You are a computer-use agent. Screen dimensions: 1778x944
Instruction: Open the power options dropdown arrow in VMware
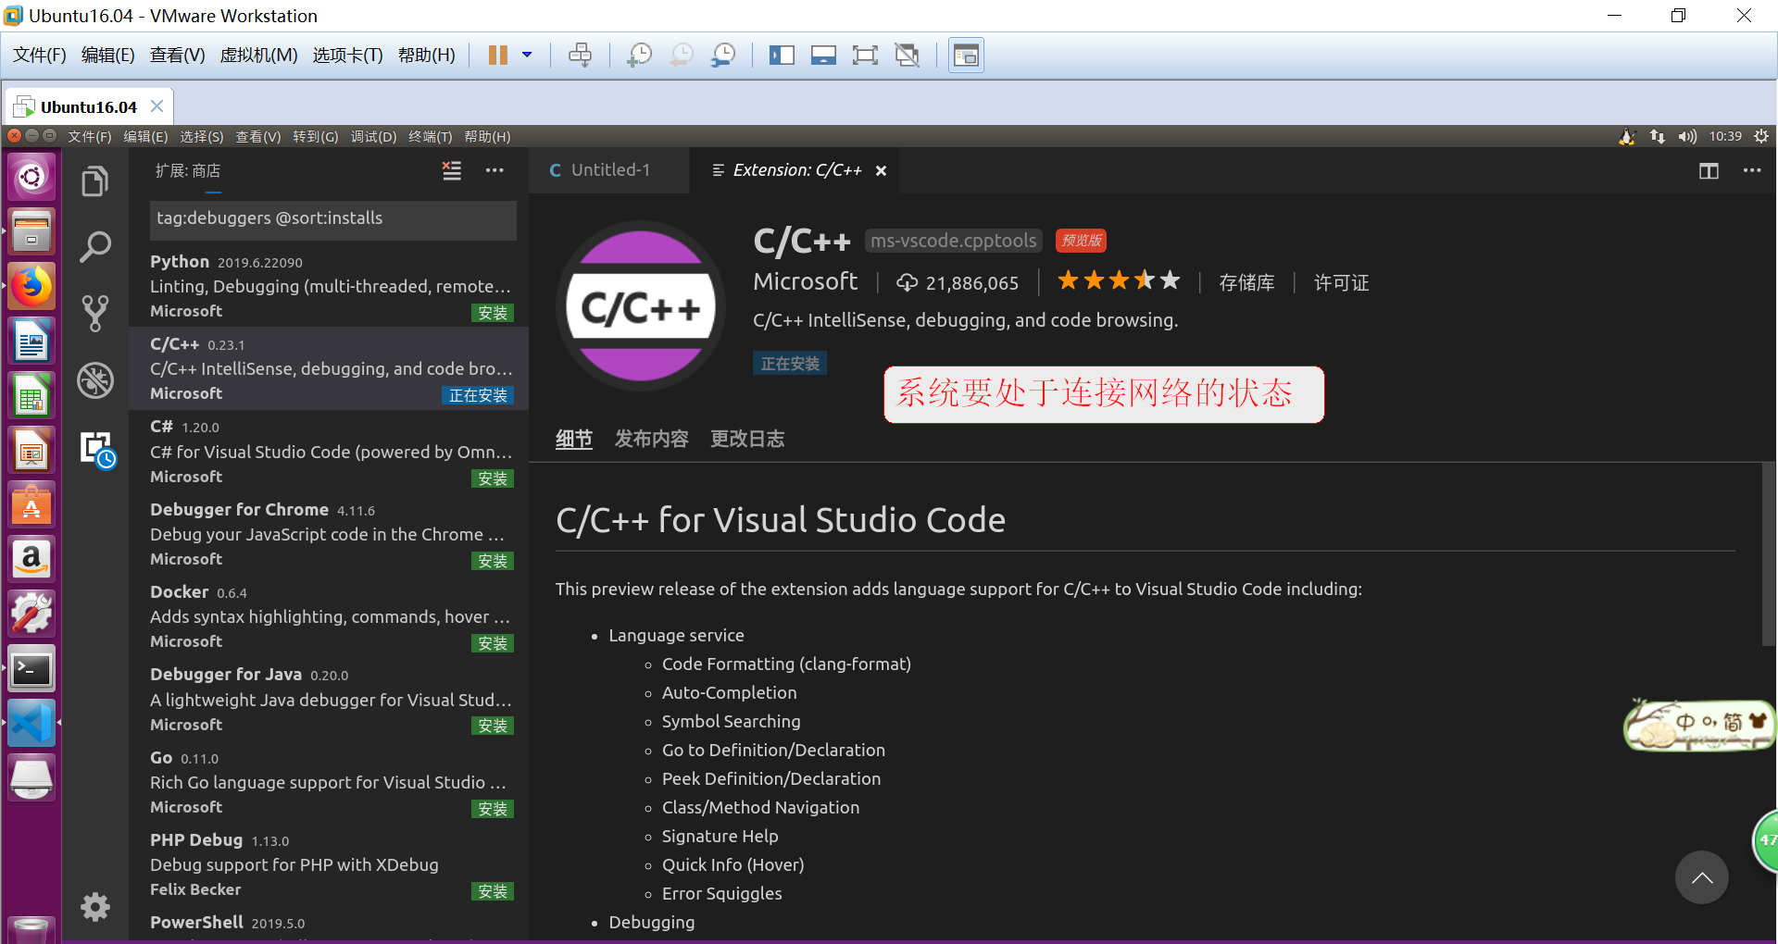tap(527, 56)
